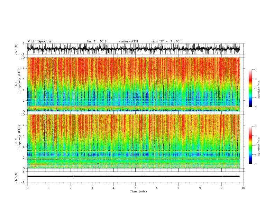
Task: Click the "5" tick on ch.3(V) axis
Action: click(x=24, y=172)
